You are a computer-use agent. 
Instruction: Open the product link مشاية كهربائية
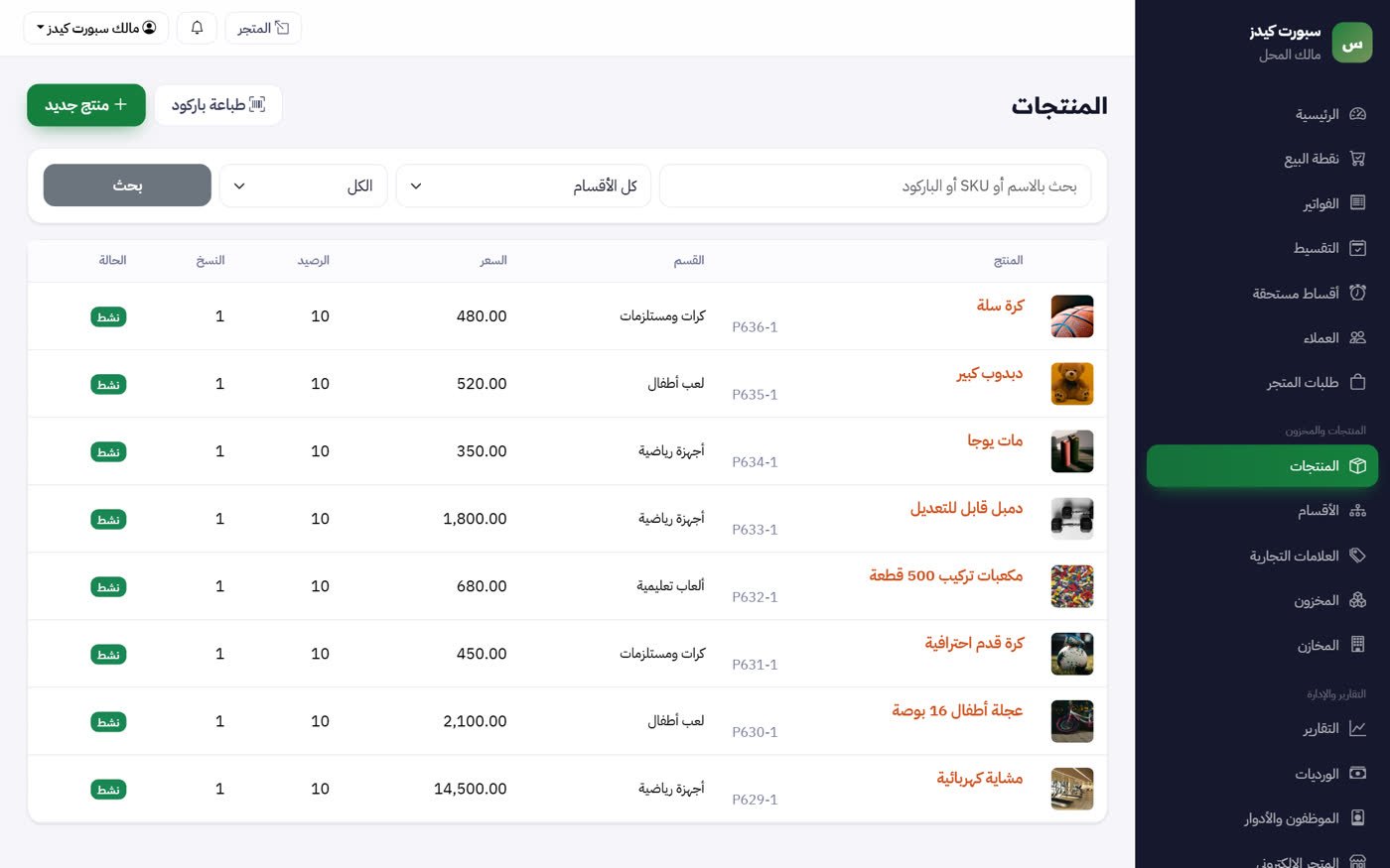(x=980, y=778)
